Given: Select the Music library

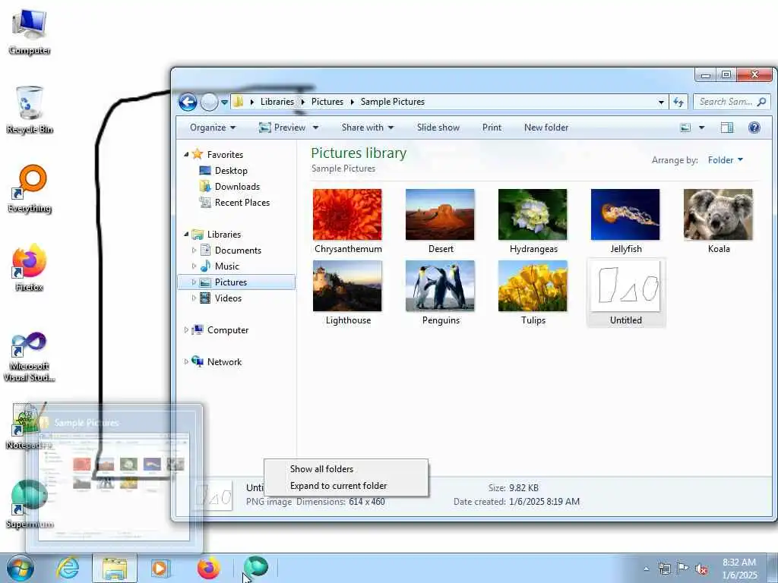Looking at the screenshot, I should point(226,266).
